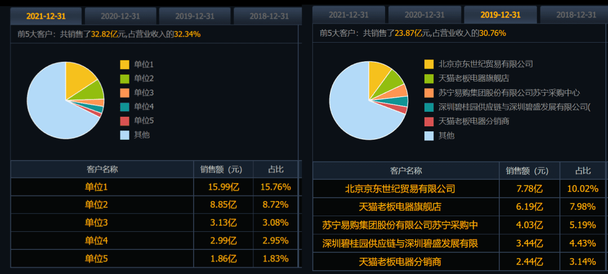Sort by 销售额 (元) header in left table

(x=221, y=170)
